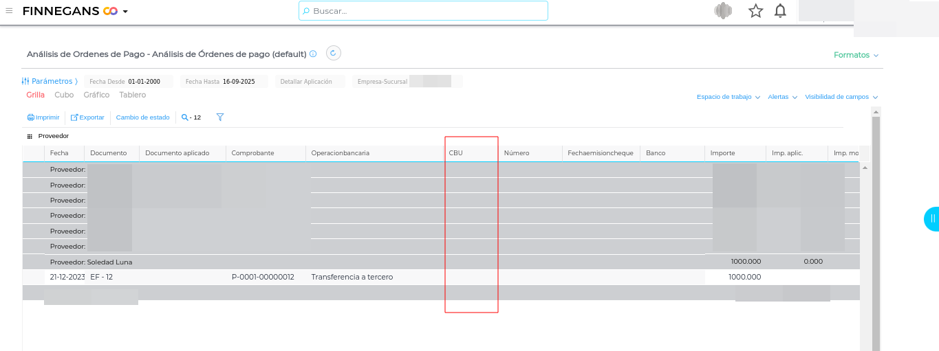Switch to the Tablero tab
Viewport: 939px width, 351px height.
132,95
